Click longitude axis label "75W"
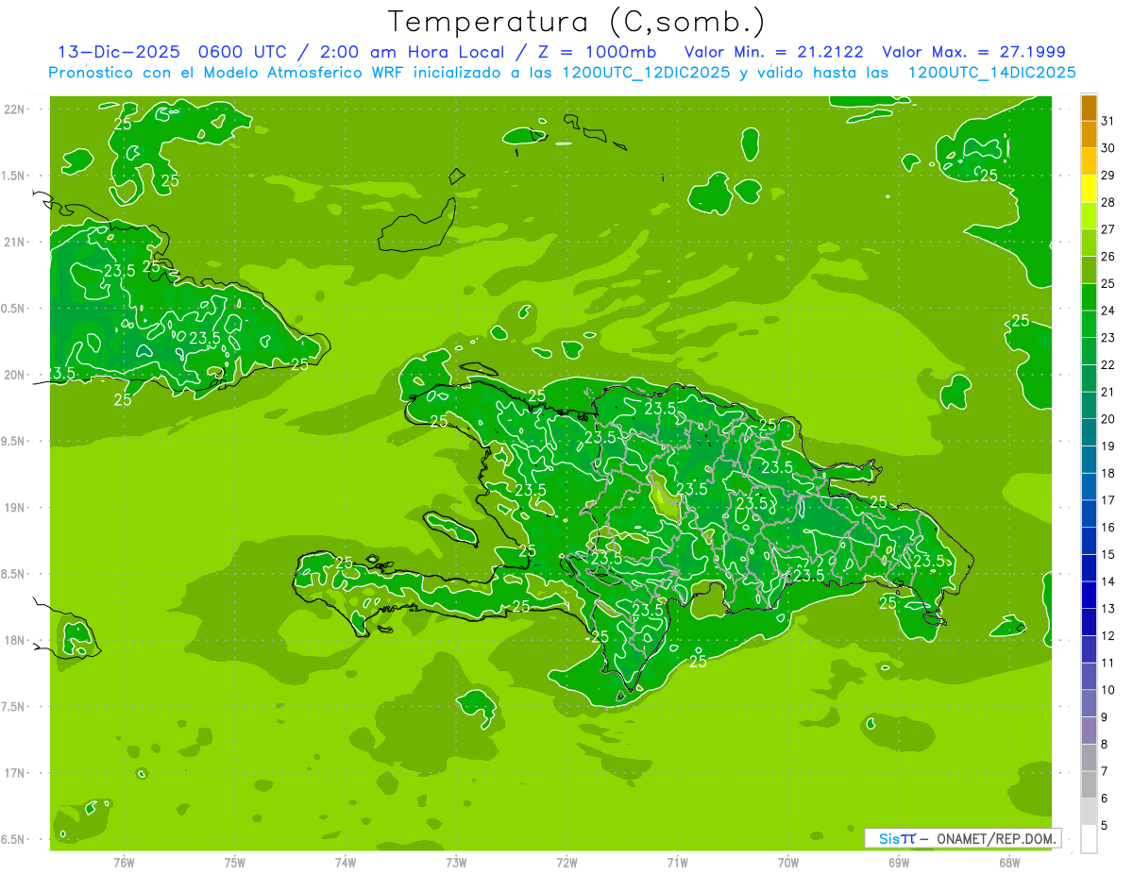This screenshot has width=1133, height=875. tap(235, 862)
